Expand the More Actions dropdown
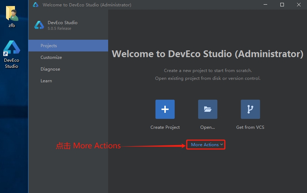Image resolution: width=307 pixels, height=193 pixels. 206,144
